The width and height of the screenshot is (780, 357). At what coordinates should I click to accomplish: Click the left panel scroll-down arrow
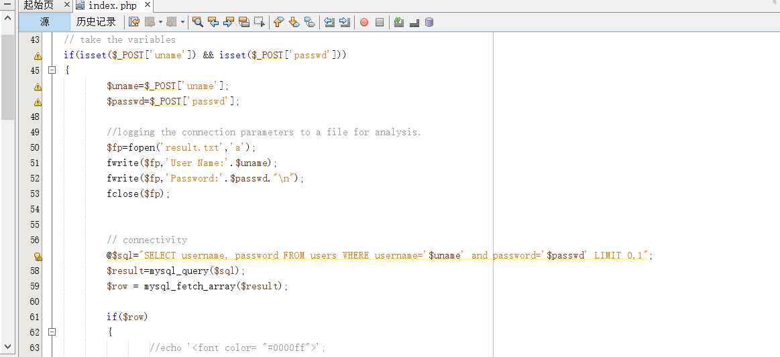pyautogui.click(x=7, y=346)
